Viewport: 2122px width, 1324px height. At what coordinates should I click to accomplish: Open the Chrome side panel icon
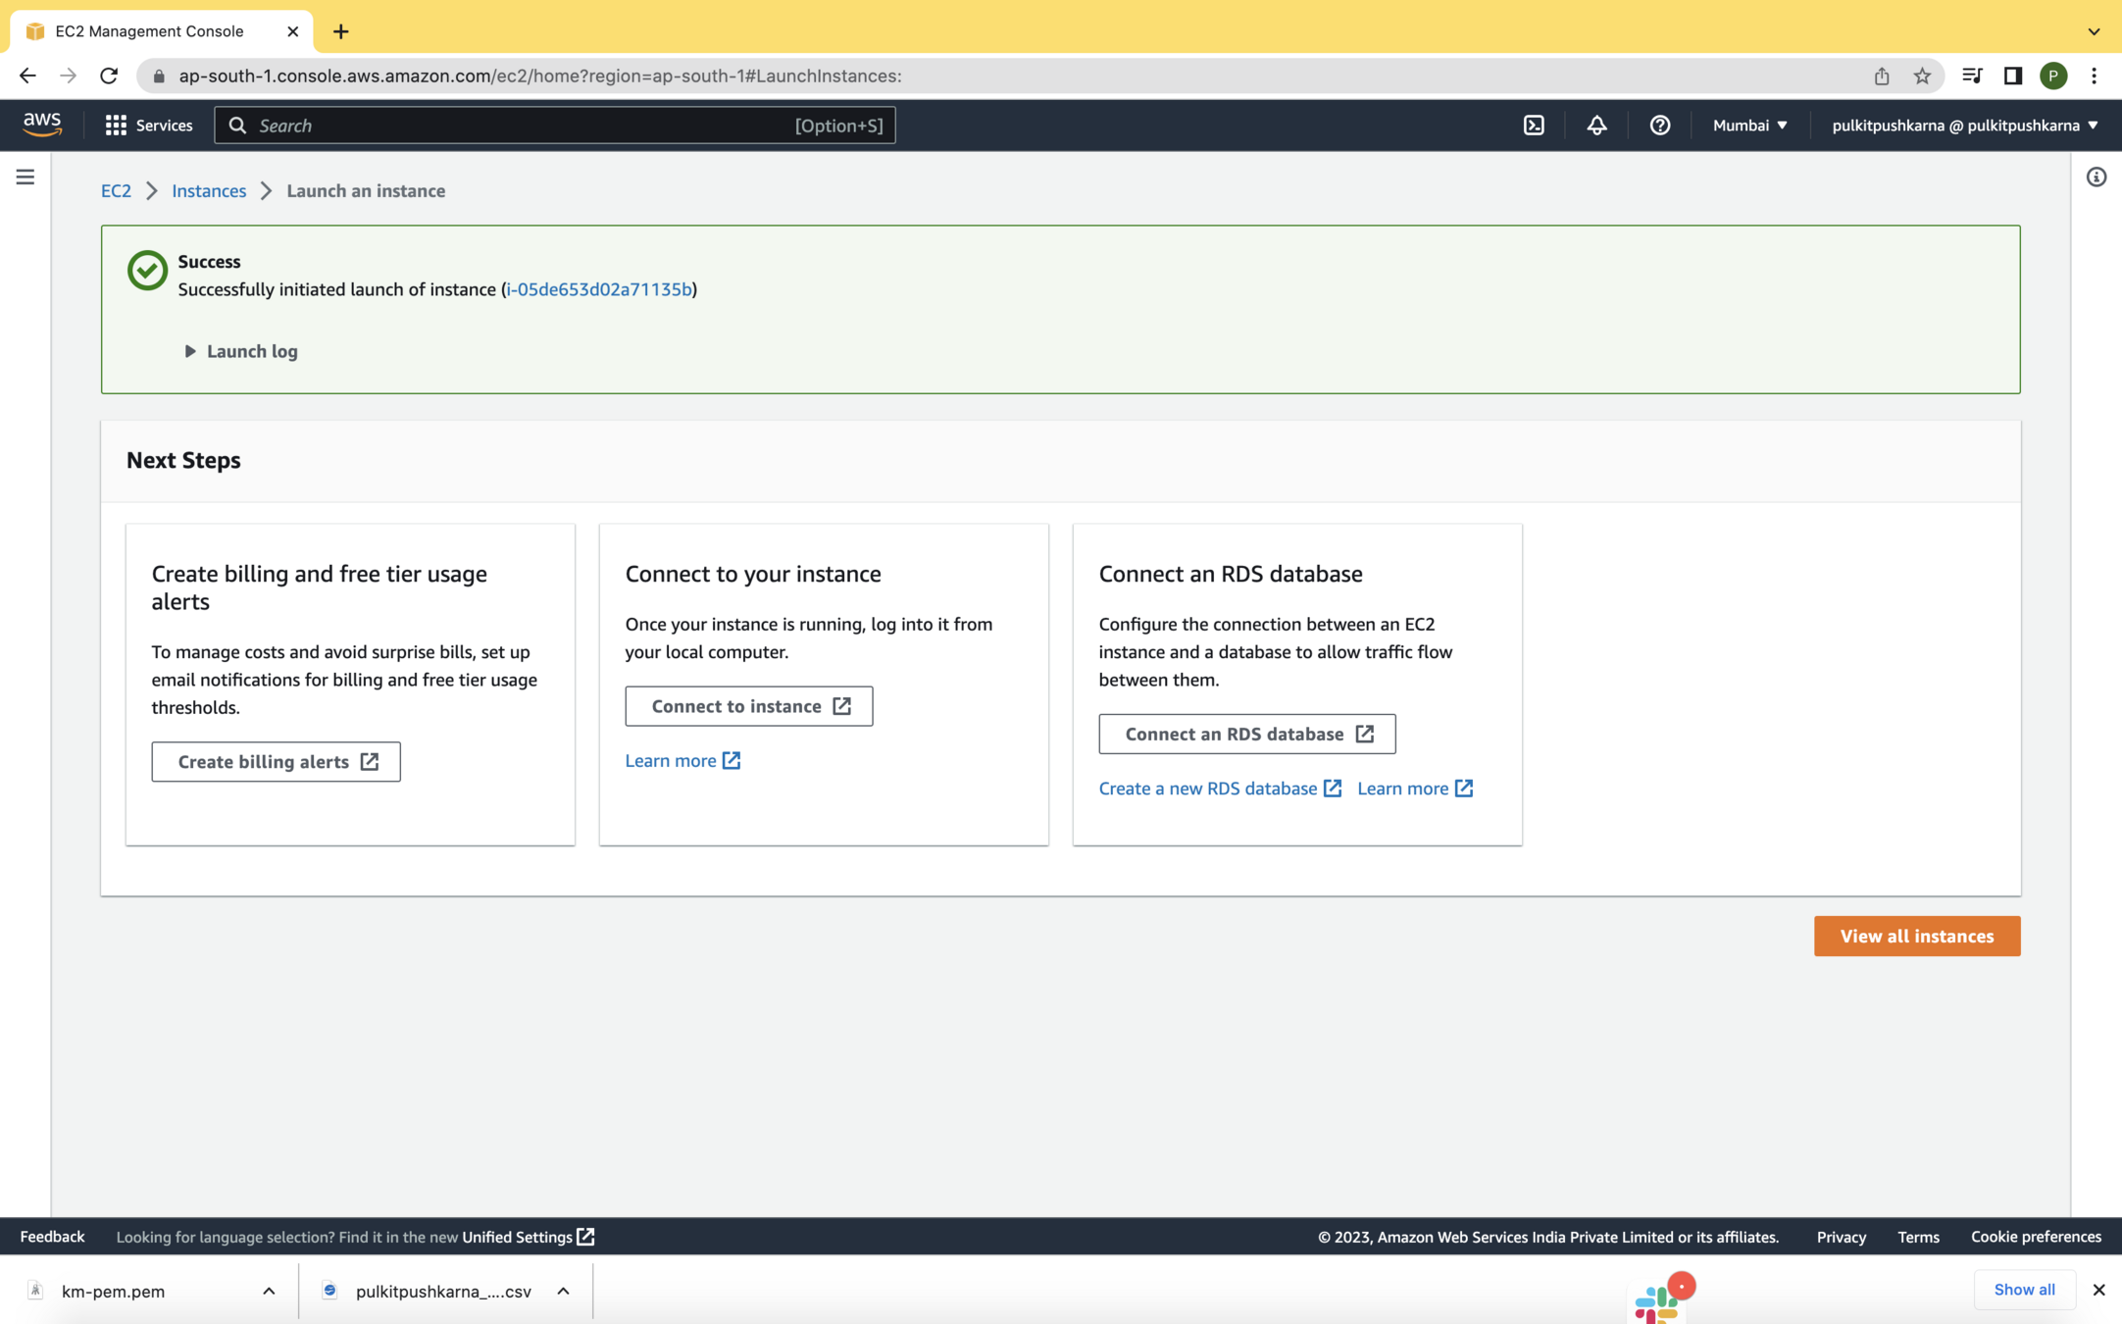2012,76
